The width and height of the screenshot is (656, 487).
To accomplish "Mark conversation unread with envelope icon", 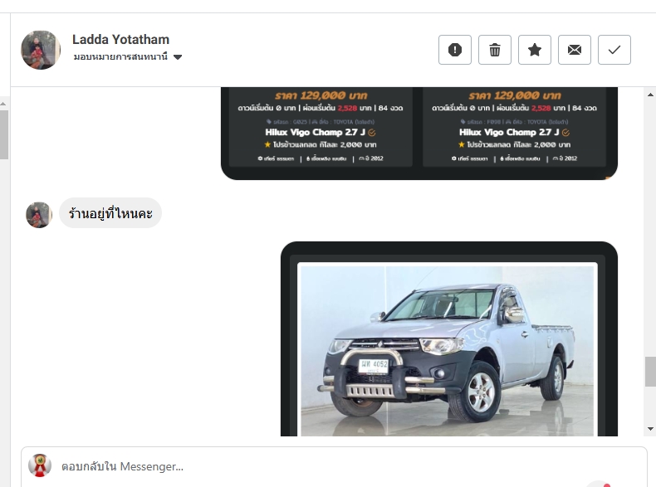I will pos(575,50).
